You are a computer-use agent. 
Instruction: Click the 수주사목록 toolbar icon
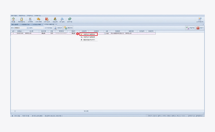click(38, 19)
